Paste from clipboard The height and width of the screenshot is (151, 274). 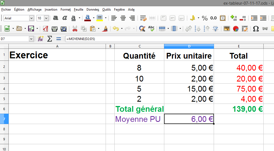(93, 28)
